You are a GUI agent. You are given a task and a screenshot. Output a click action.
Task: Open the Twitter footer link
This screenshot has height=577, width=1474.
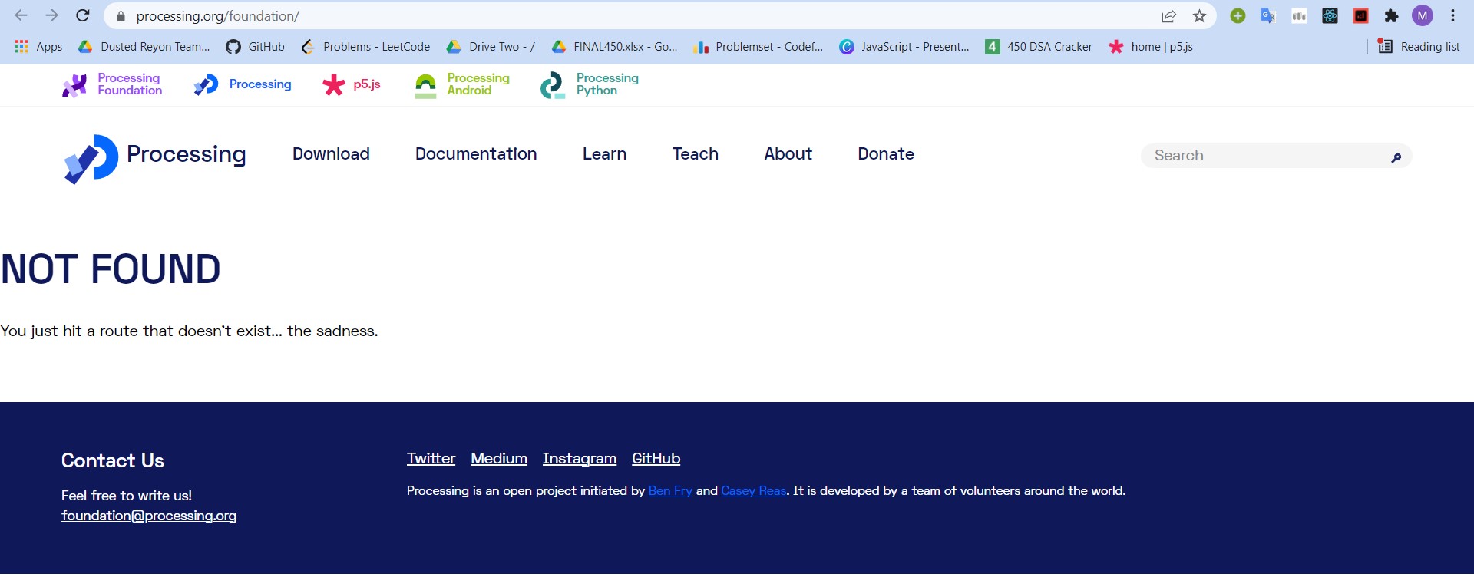(x=431, y=459)
